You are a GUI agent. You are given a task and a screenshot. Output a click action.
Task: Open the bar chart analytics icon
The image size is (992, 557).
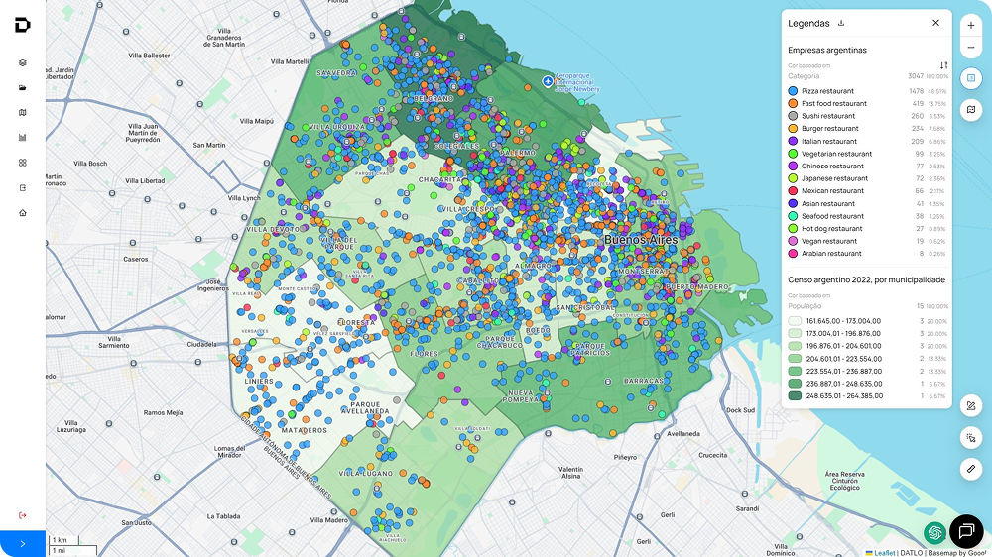[23, 138]
